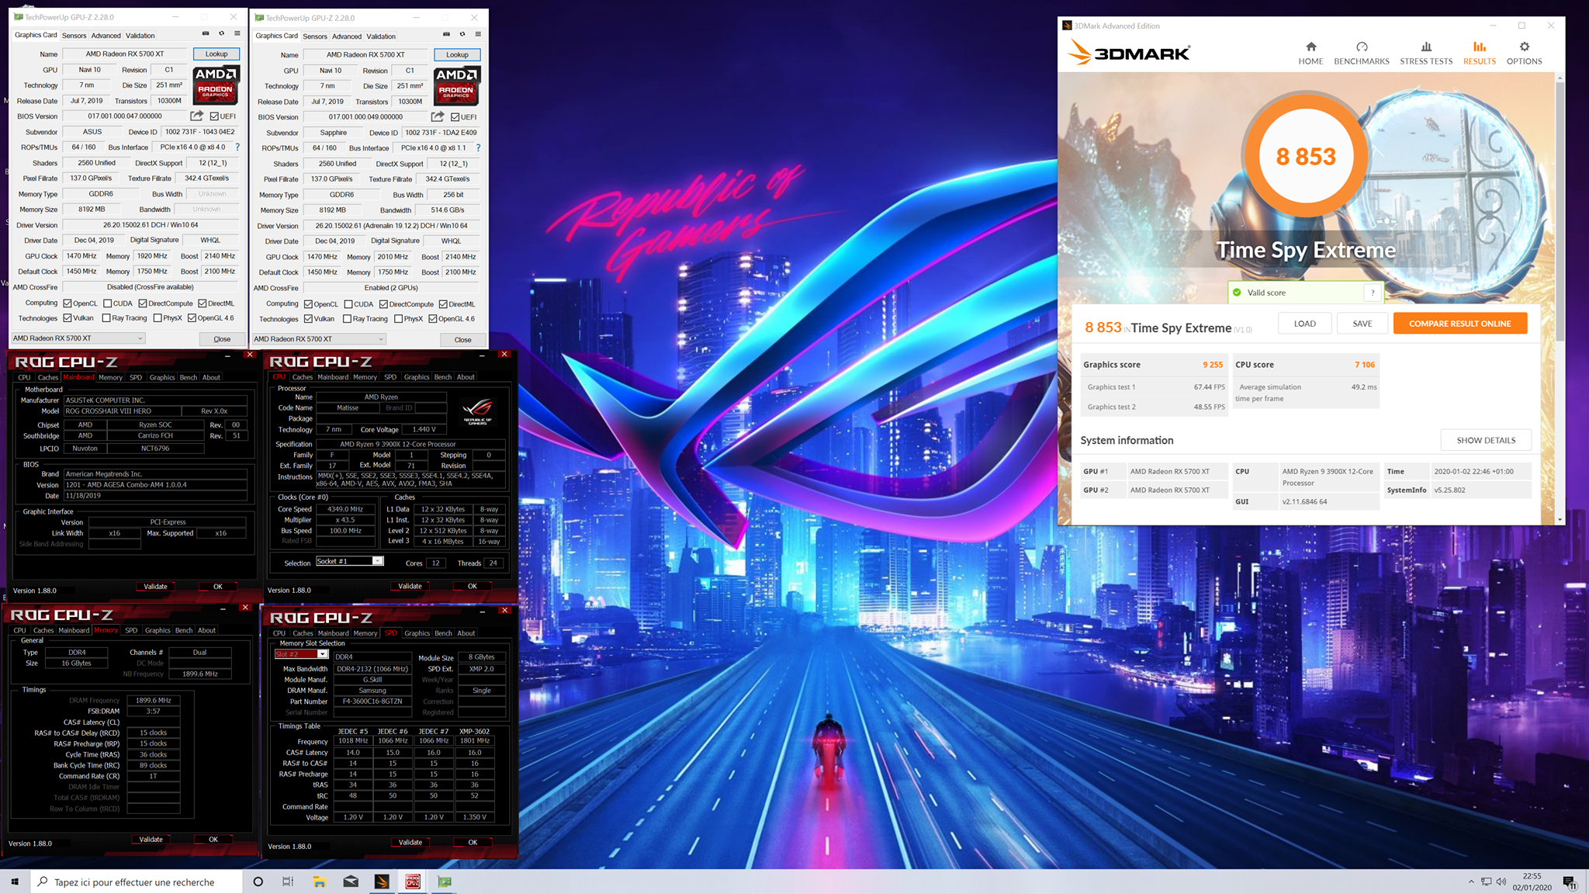Screen dimensions: 1589x894
Task: Click refresh icon in right GPU-Z window
Action: 462,34
